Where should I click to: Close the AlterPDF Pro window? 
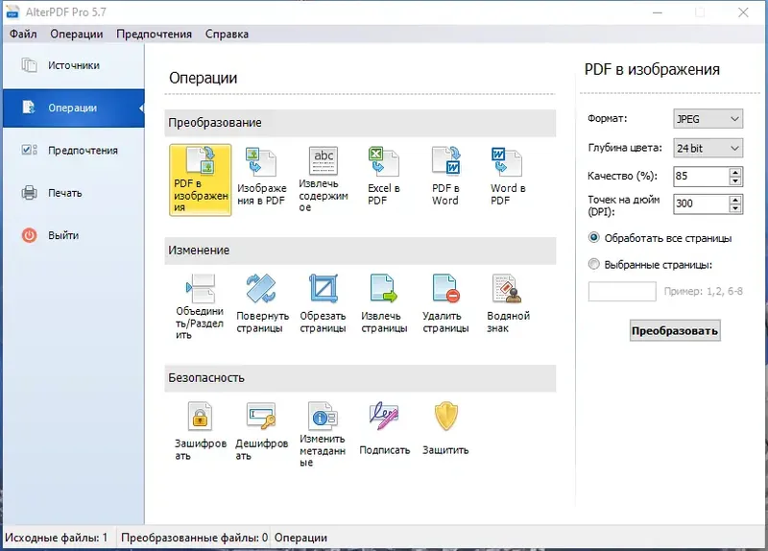[x=743, y=12]
